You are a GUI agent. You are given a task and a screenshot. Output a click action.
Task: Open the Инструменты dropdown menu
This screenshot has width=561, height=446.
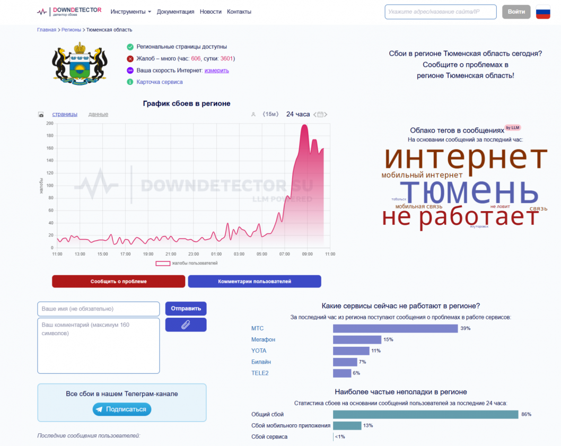pyautogui.click(x=131, y=12)
